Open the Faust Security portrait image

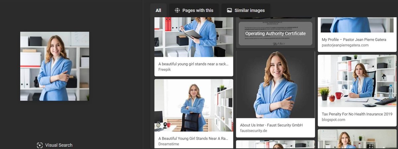click(x=275, y=85)
